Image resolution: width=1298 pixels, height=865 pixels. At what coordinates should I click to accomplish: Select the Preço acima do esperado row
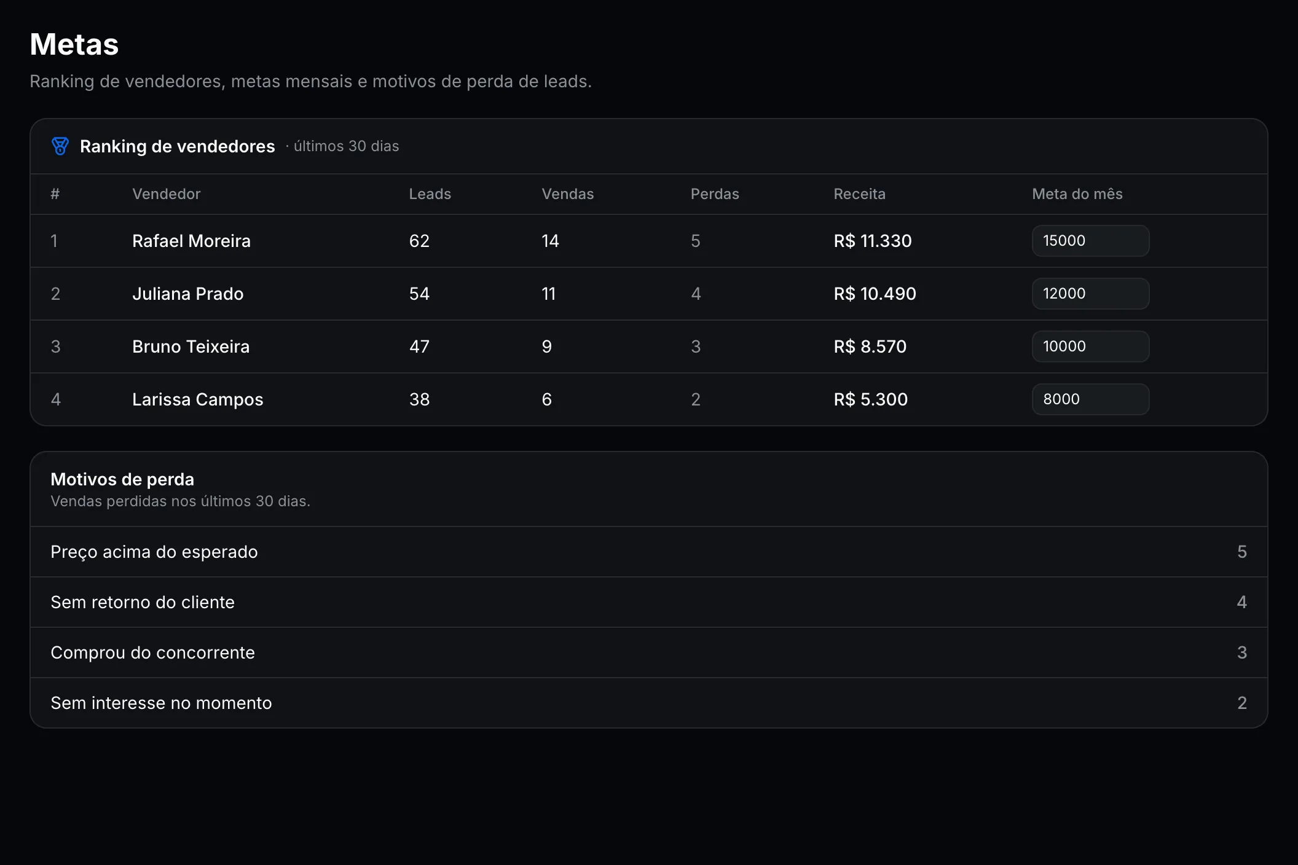pos(649,552)
